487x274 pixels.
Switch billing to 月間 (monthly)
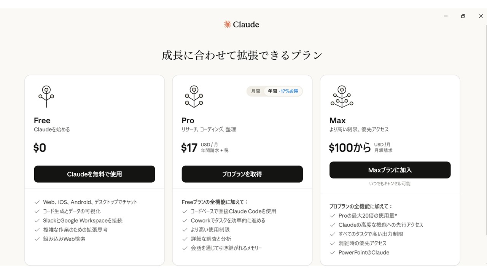pyautogui.click(x=256, y=91)
